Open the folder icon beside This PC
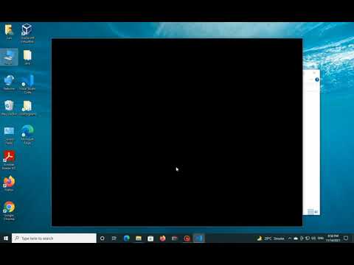Screen dimensions: 354x265 27,57
